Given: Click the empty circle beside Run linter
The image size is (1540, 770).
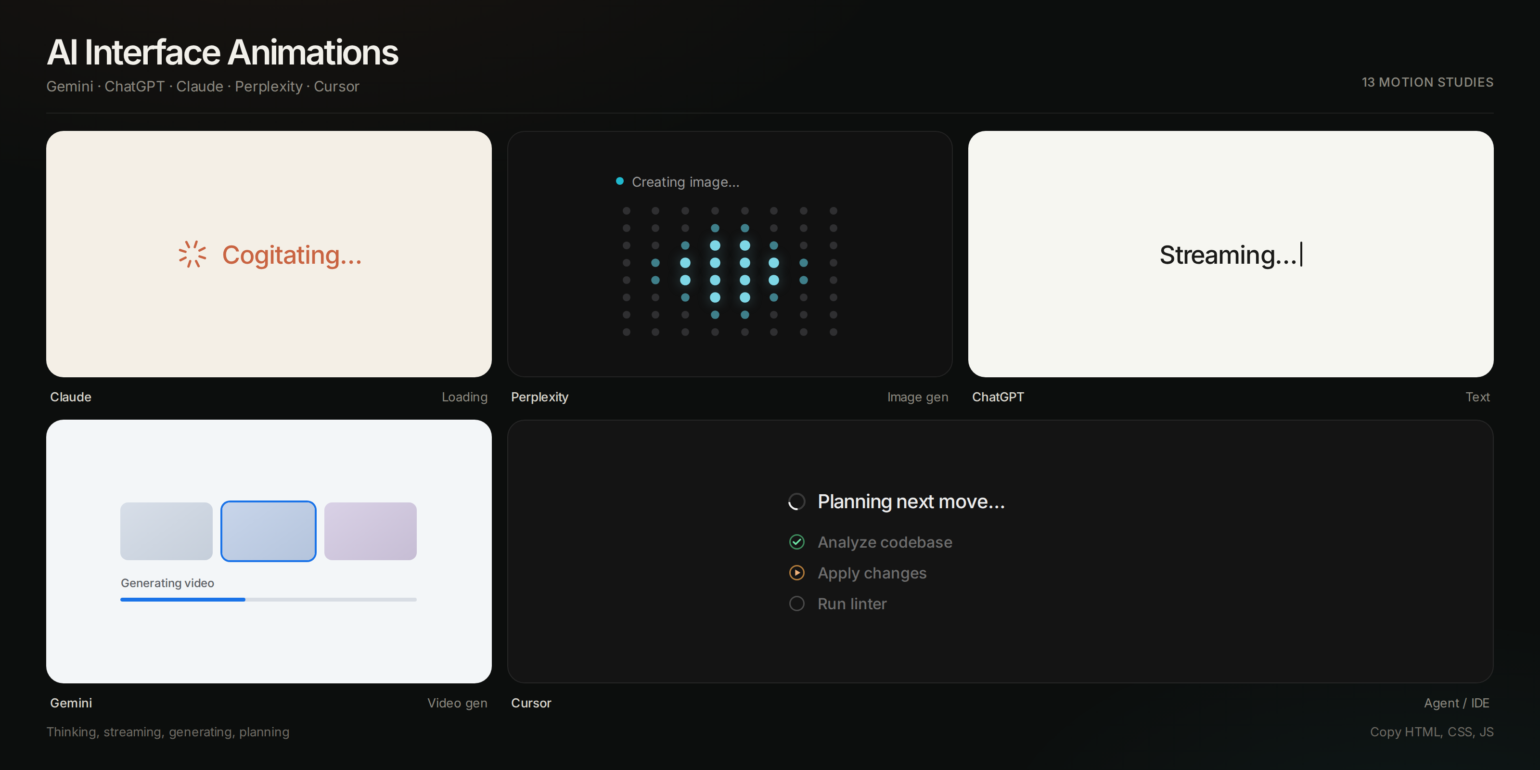Looking at the screenshot, I should [797, 604].
